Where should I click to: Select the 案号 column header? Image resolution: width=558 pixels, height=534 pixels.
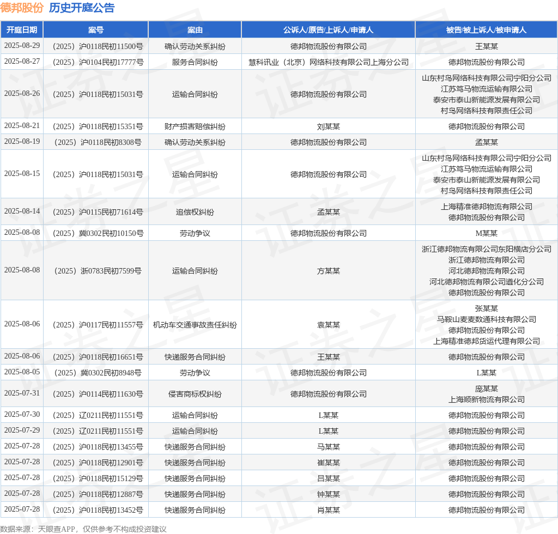(x=96, y=30)
